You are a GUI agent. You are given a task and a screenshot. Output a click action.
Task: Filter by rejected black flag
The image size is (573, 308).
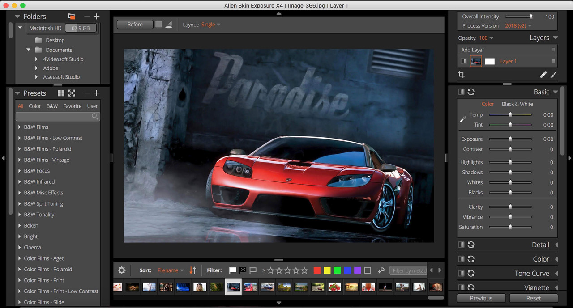243,270
